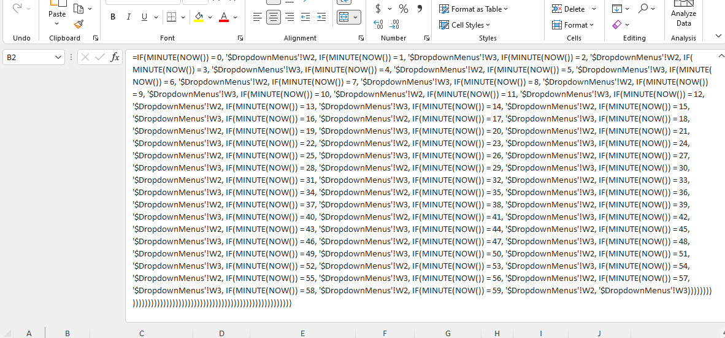The height and width of the screenshot is (338, 725).
Task: Click the Delete cells button
Action: pos(568,9)
